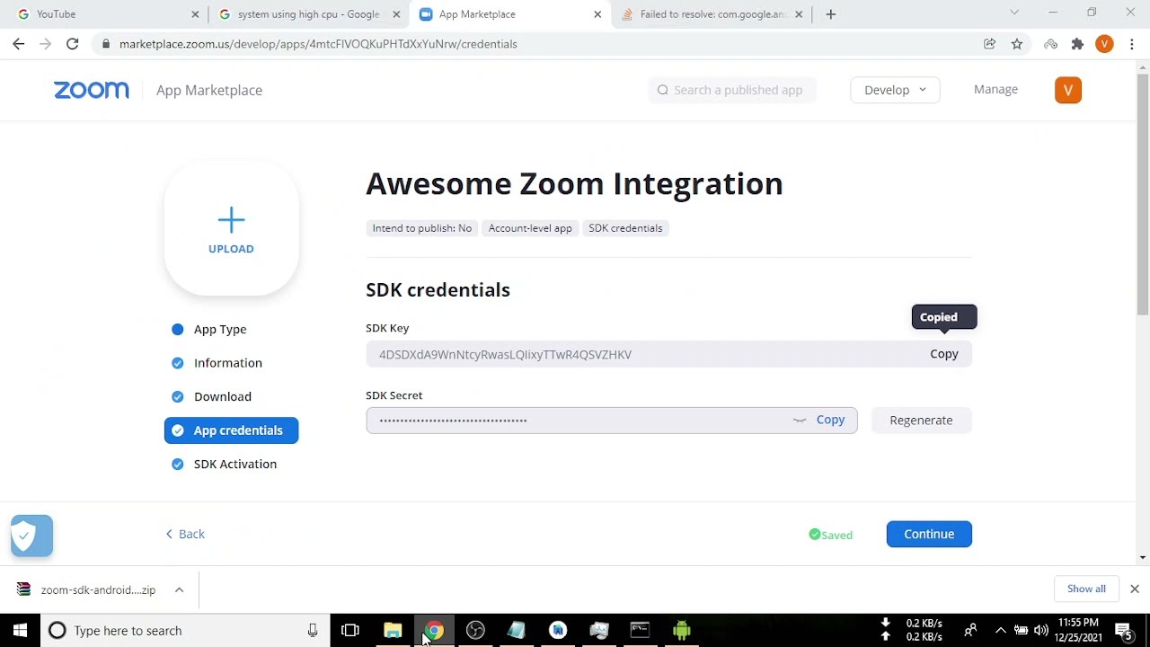This screenshot has width=1150, height=647.
Task: Open File Explorer from taskbar
Action: 393,631
